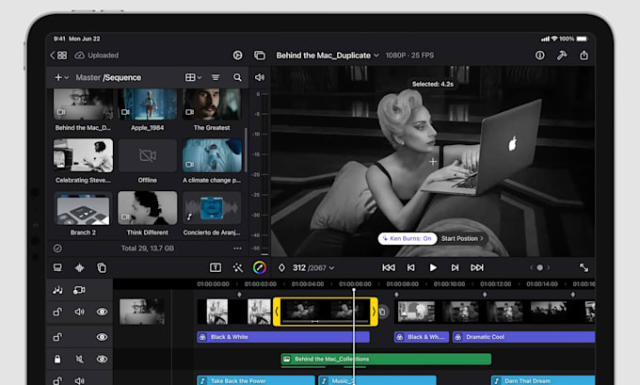Image resolution: width=640 pixels, height=385 pixels.
Task: Open the magic wand effects tool
Action: (237, 268)
